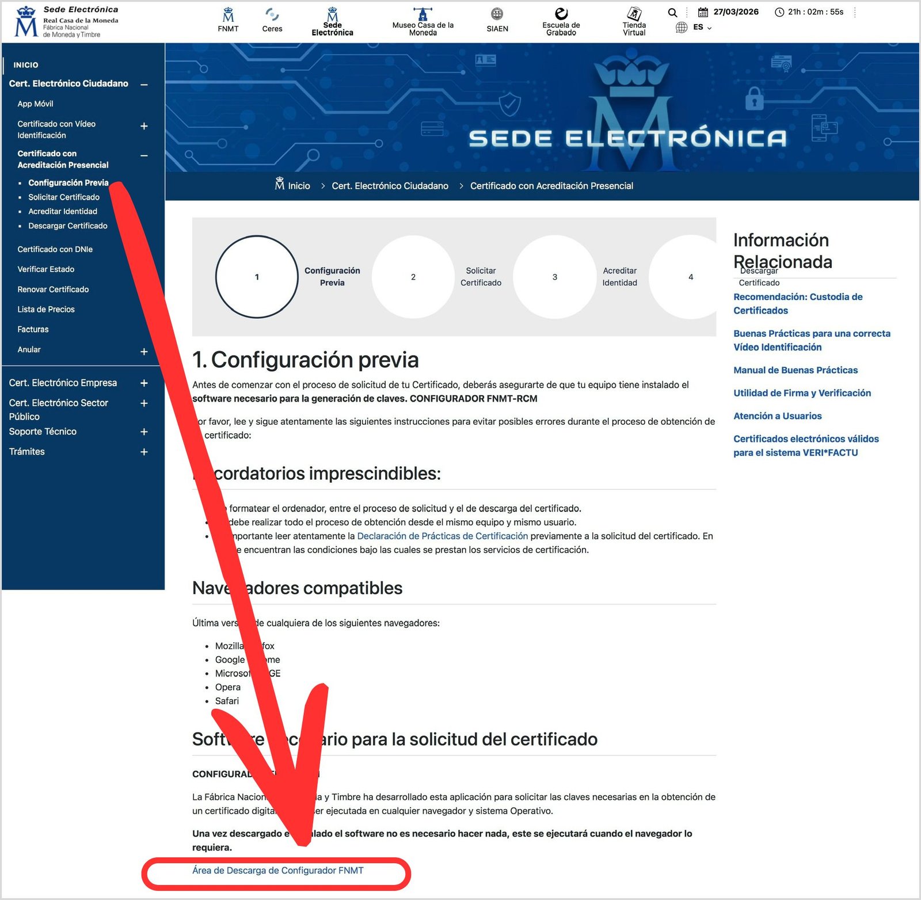921x900 pixels.
Task: Click the SIAEN globe icon
Action: (x=497, y=14)
